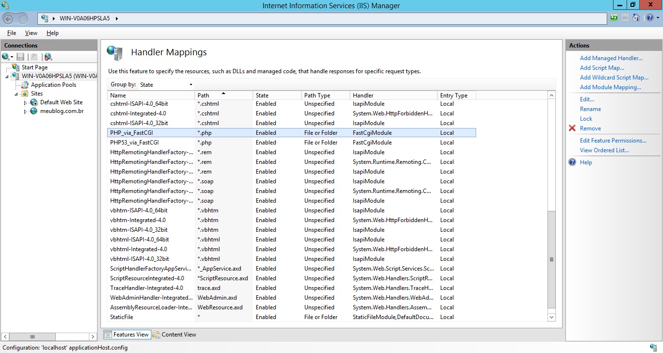Click the Add Module Mapping link
Screen dimensions: 663x353
611,87
